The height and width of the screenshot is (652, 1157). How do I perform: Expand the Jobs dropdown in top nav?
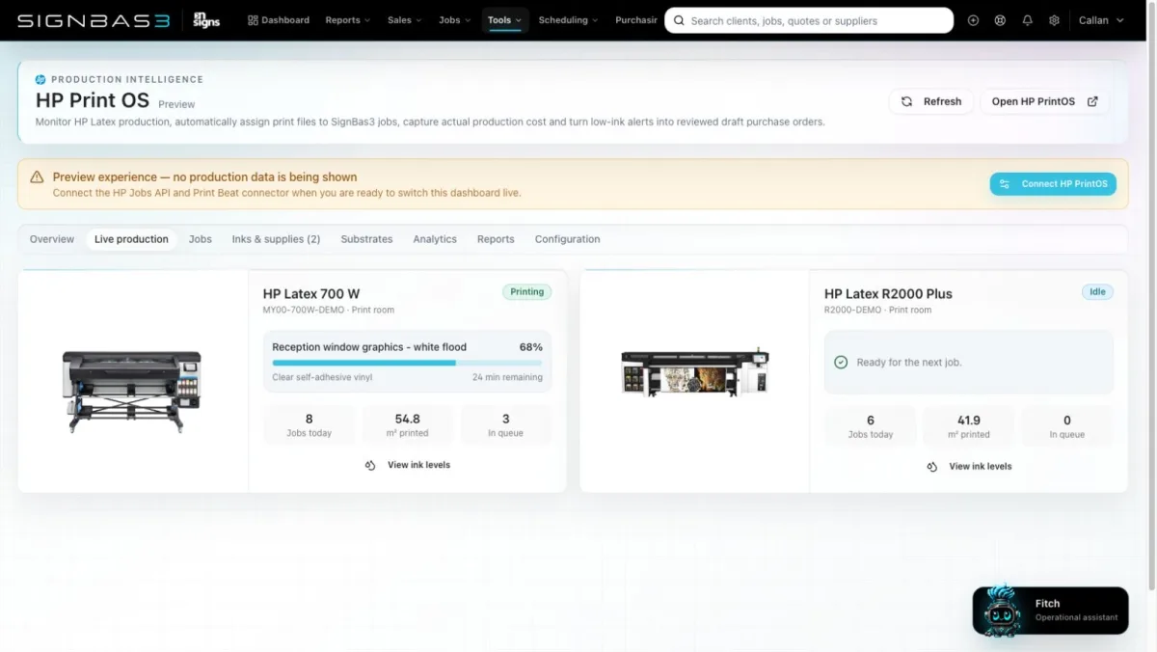tap(454, 20)
